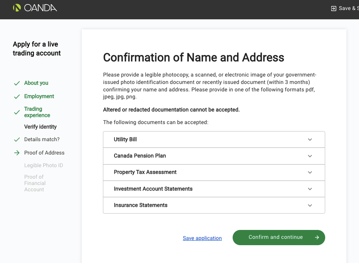Click the checkmark beside Trading experience

coord(17,113)
